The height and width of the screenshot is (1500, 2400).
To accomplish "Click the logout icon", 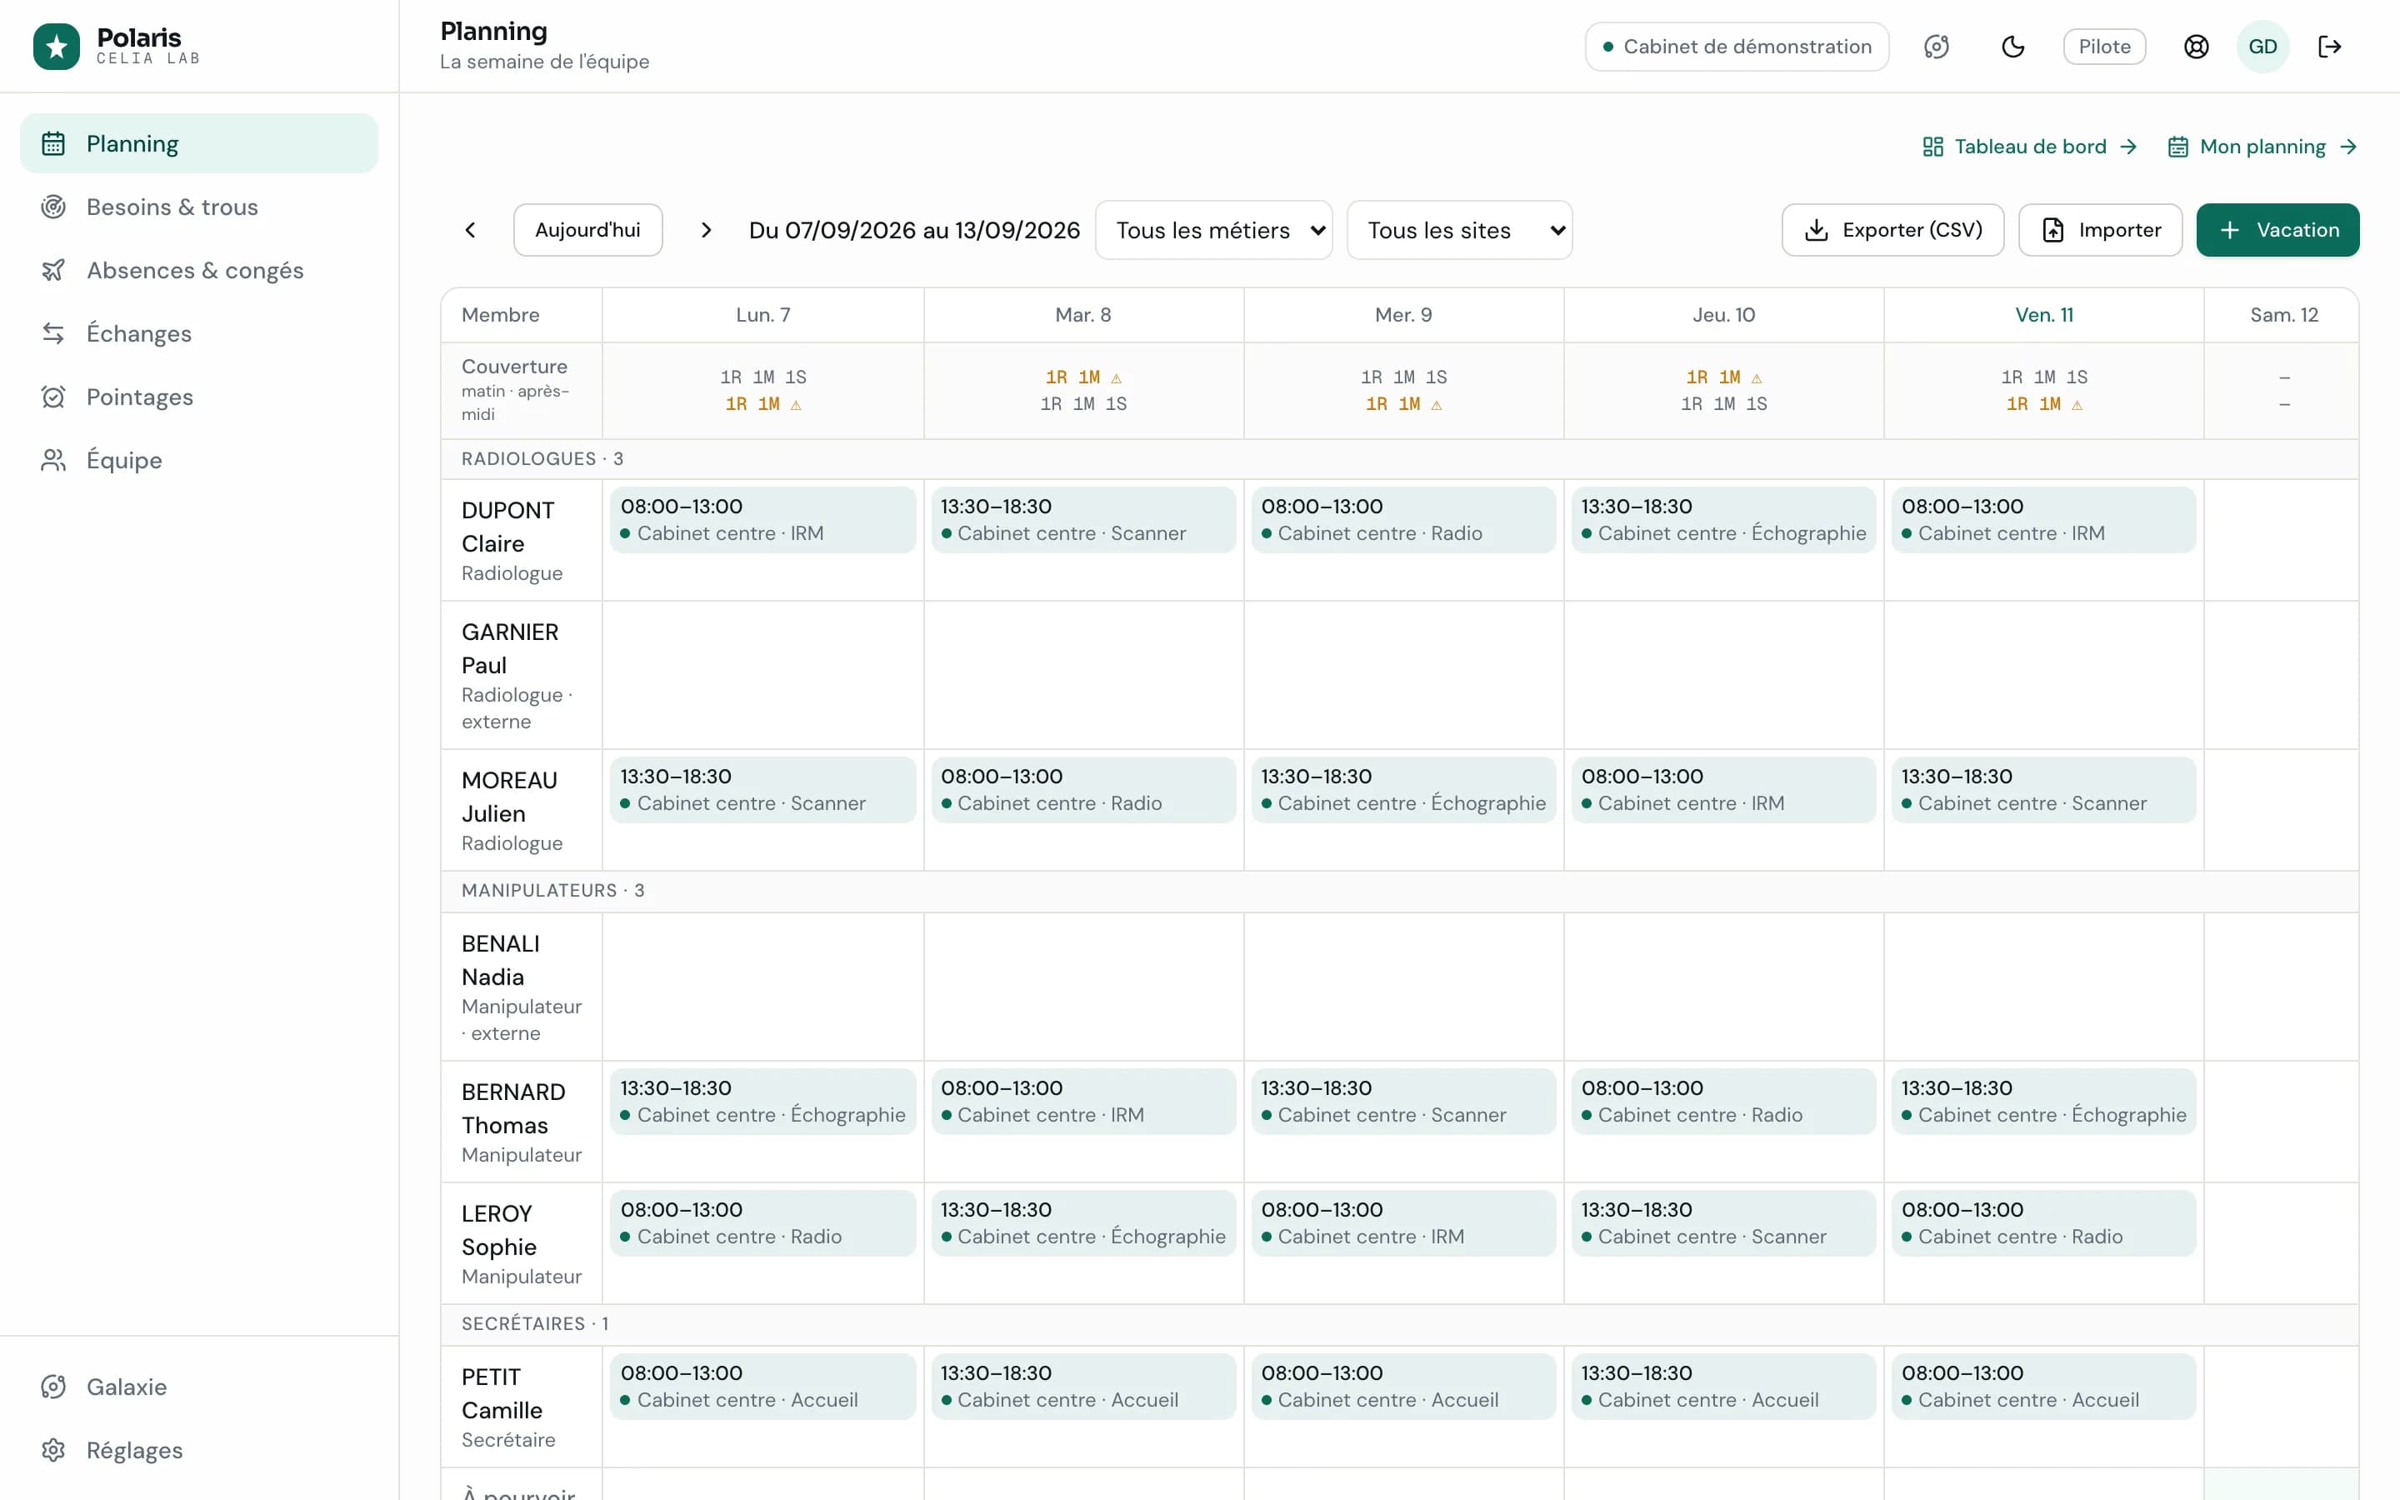I will (x=2330, y=47).
